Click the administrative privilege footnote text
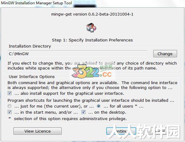The image size is (185, 142). 70,119
